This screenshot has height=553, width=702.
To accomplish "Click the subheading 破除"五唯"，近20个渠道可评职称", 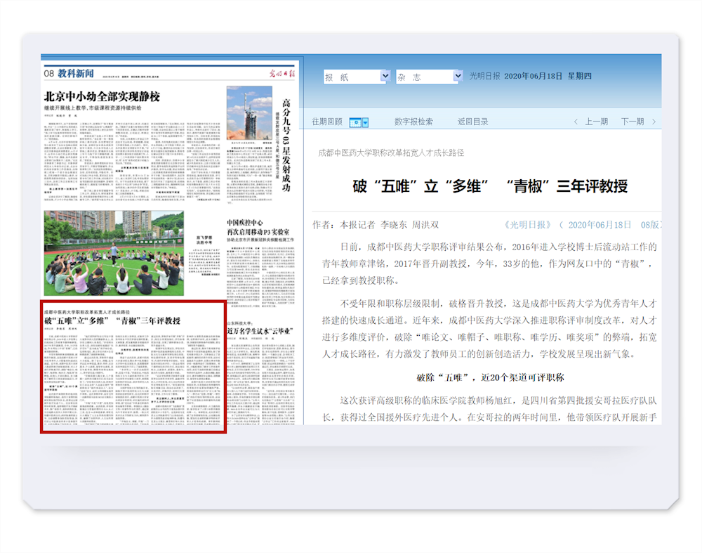I will coord(490,378).
